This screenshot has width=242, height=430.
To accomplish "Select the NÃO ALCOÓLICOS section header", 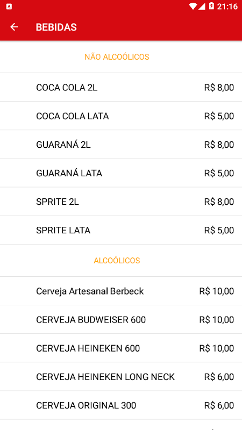I will pos(117,57).
